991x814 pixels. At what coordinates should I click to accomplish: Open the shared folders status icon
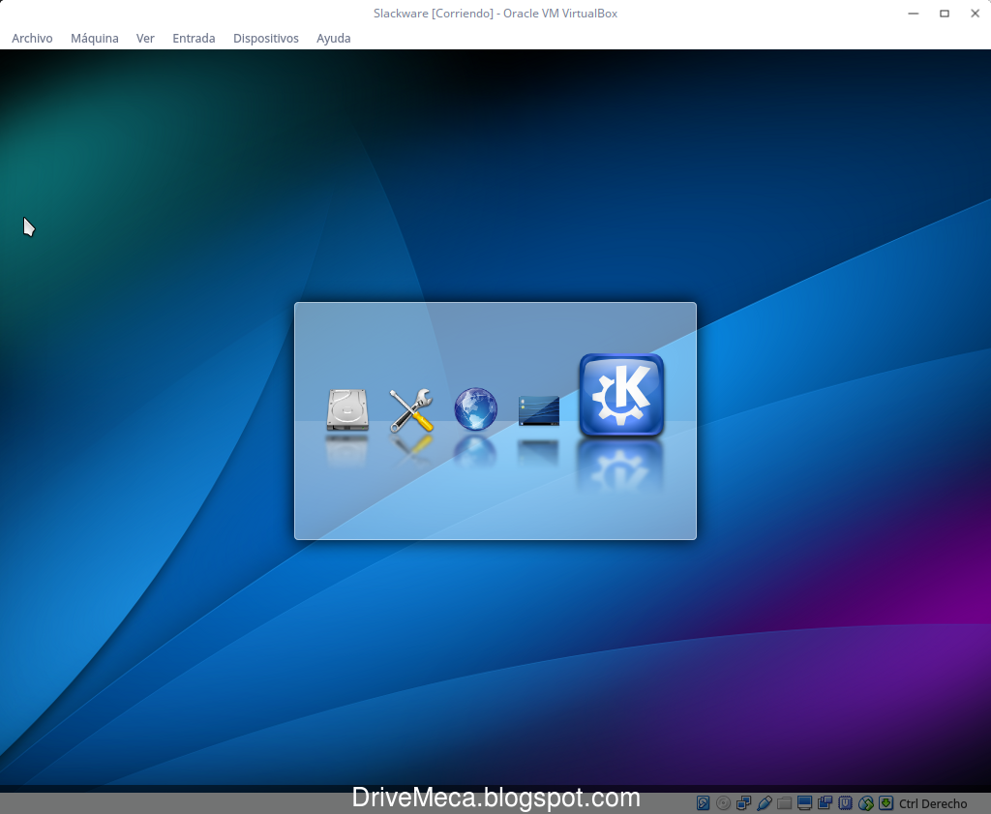(x=784, y=802)
